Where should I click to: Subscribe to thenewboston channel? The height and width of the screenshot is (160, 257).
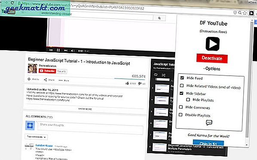[47, 71]
